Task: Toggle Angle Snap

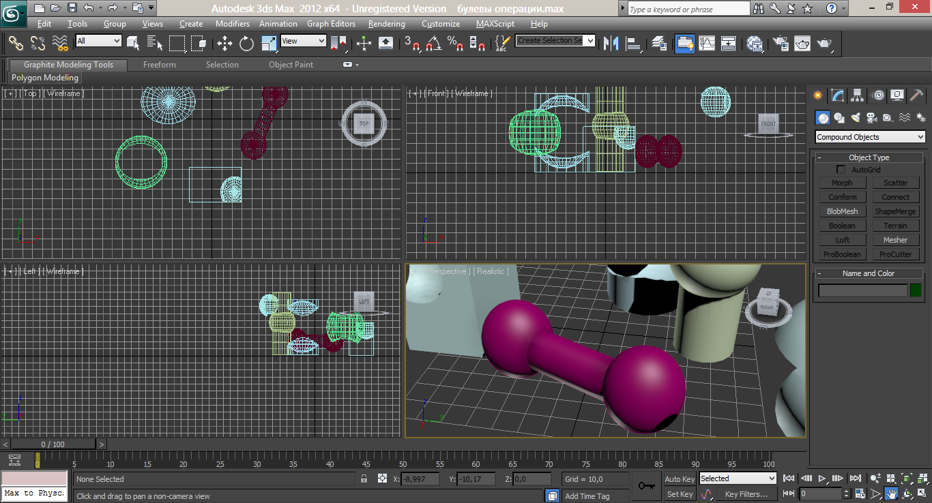Action: (x=433, y=44)
